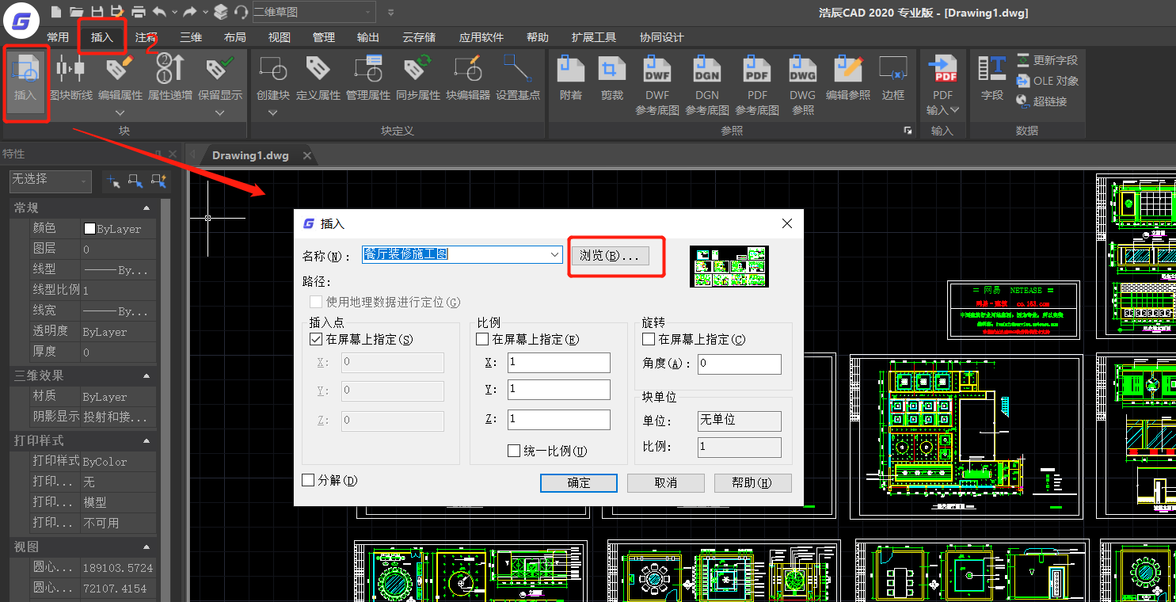Select the Drawing1.dwg document tab
1176x602 pixels.
[250, 155]
